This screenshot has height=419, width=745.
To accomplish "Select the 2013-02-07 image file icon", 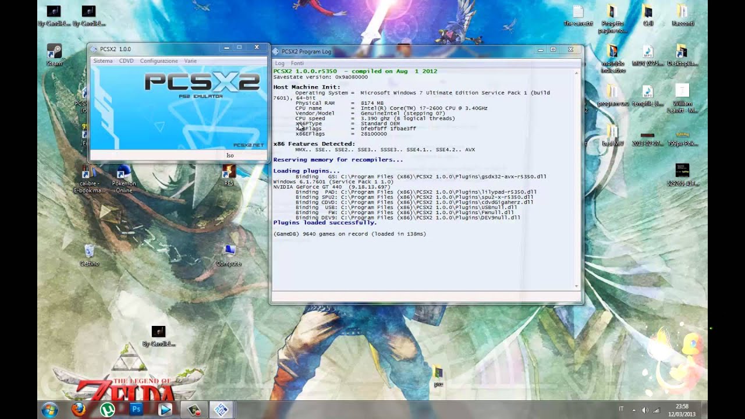I will (x=648, y=139).
